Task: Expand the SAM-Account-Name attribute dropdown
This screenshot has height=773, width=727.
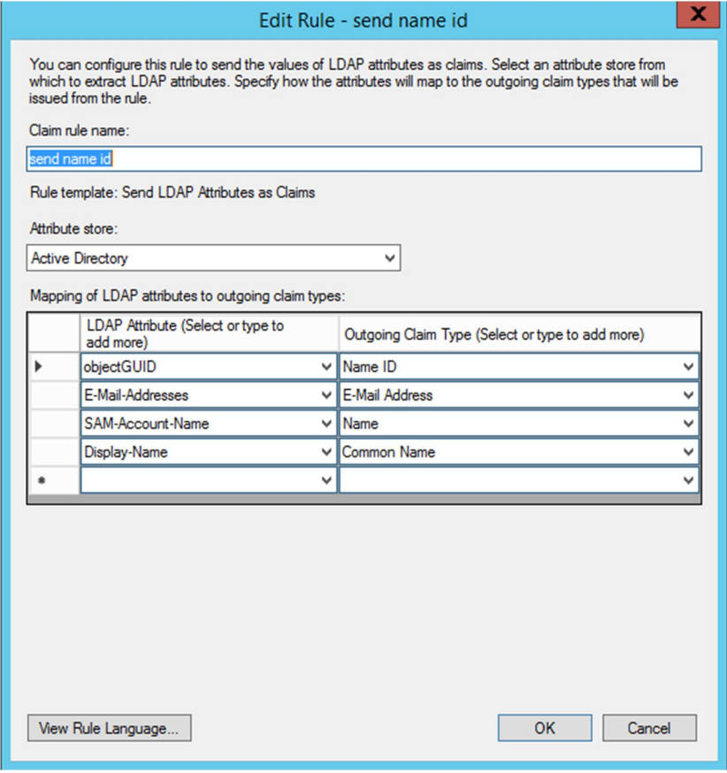Action: point(326,424)
